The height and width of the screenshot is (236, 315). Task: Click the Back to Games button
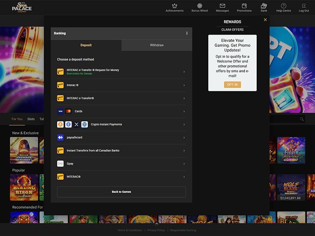tap(121, 192)
